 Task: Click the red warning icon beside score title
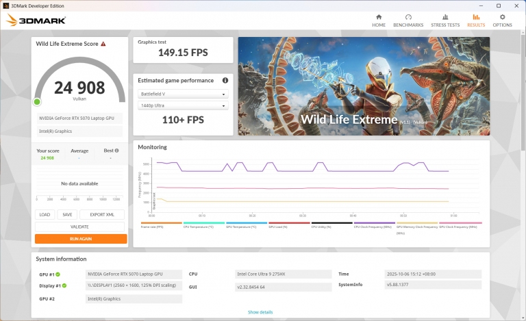(103, 44)
